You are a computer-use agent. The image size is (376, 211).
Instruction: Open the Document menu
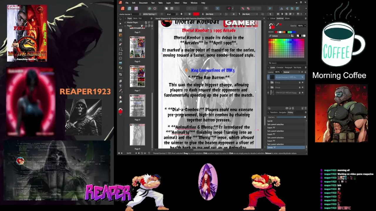point(143,3)
